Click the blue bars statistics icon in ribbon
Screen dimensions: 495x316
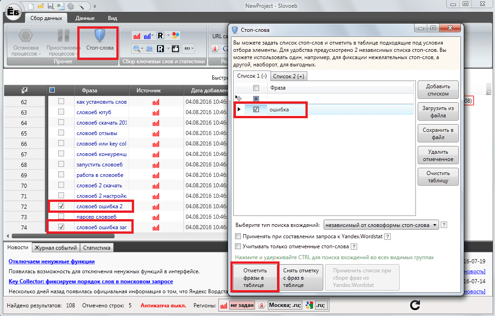coord(147,35)
